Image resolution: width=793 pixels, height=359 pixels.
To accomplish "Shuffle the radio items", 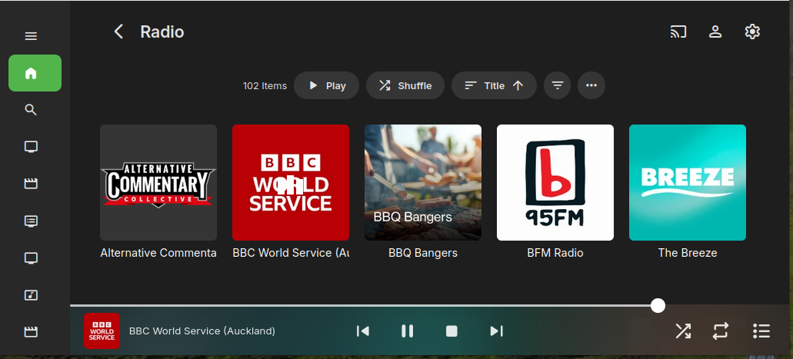I will tap(405, 85).
